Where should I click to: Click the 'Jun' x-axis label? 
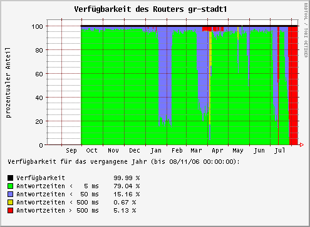[259, 151]
